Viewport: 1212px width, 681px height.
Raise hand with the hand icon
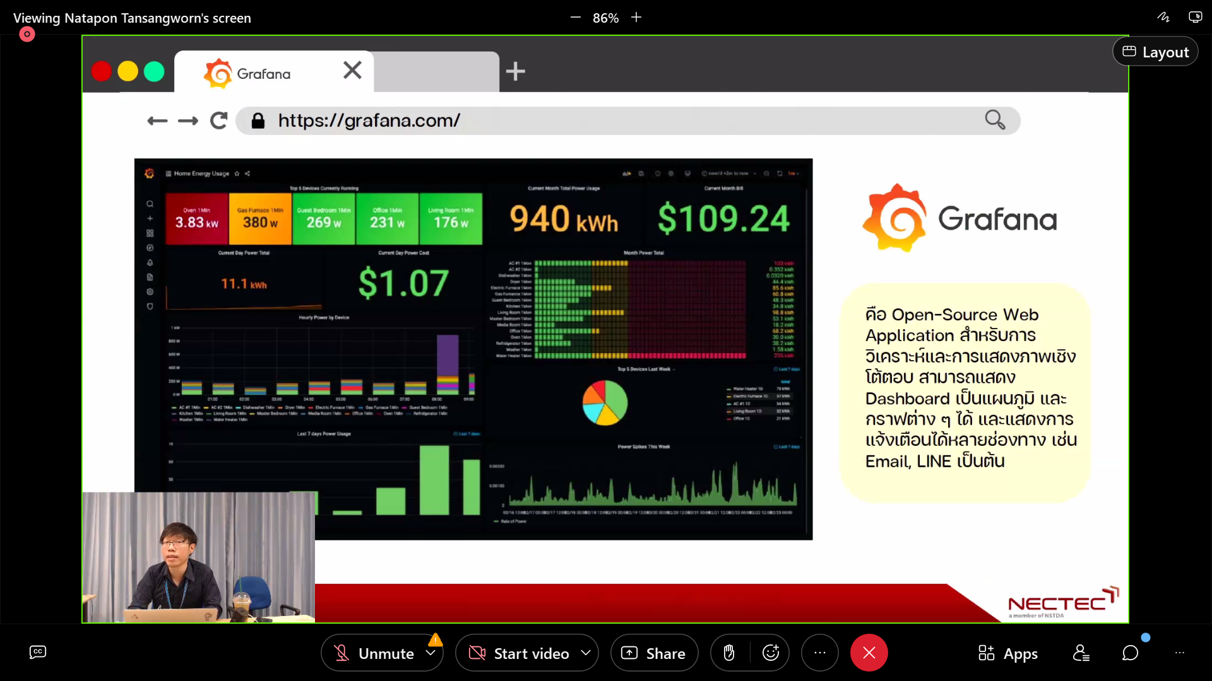[729, 653]
